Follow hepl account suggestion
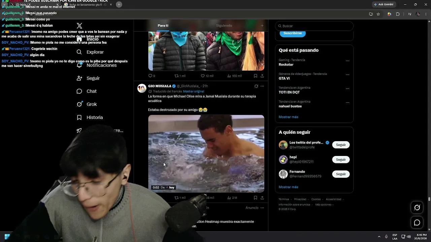The height and width of the screenshot is (242, 431). pyautogui.click(x=341, y=160)
